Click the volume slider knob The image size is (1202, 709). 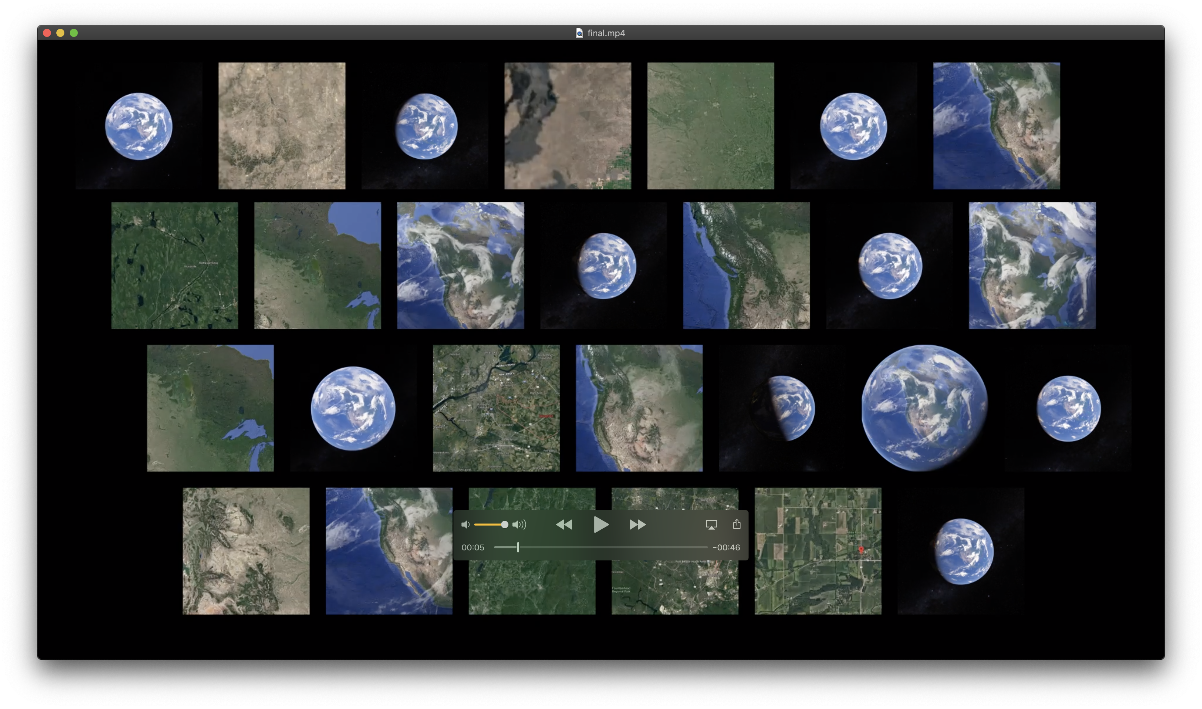pos(504,525)
